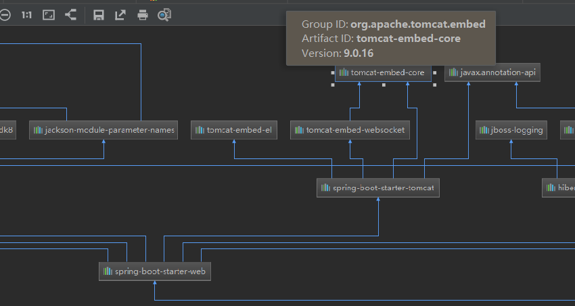Save the diagram to file

(x=99, y=15)
